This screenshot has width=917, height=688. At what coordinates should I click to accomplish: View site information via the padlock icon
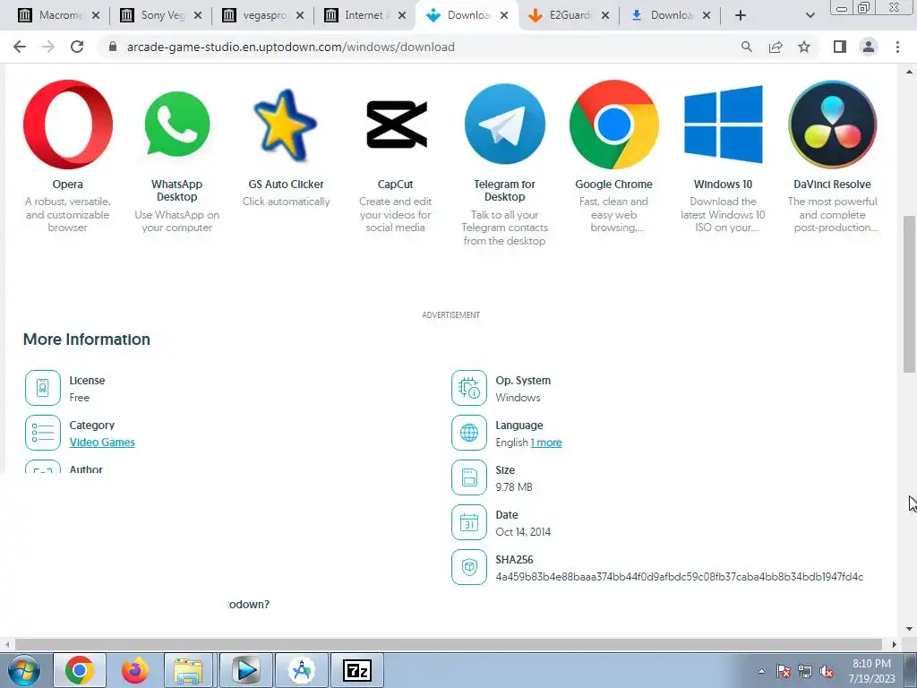113,47
